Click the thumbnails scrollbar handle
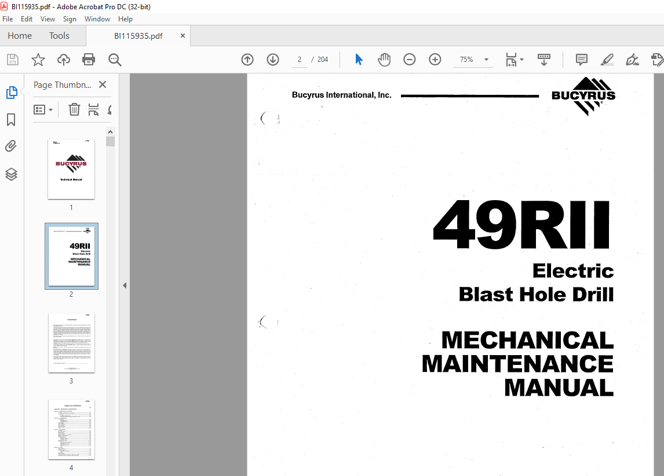Image resolution: width=664 pixels, height=476 pixels. (110, 141)
